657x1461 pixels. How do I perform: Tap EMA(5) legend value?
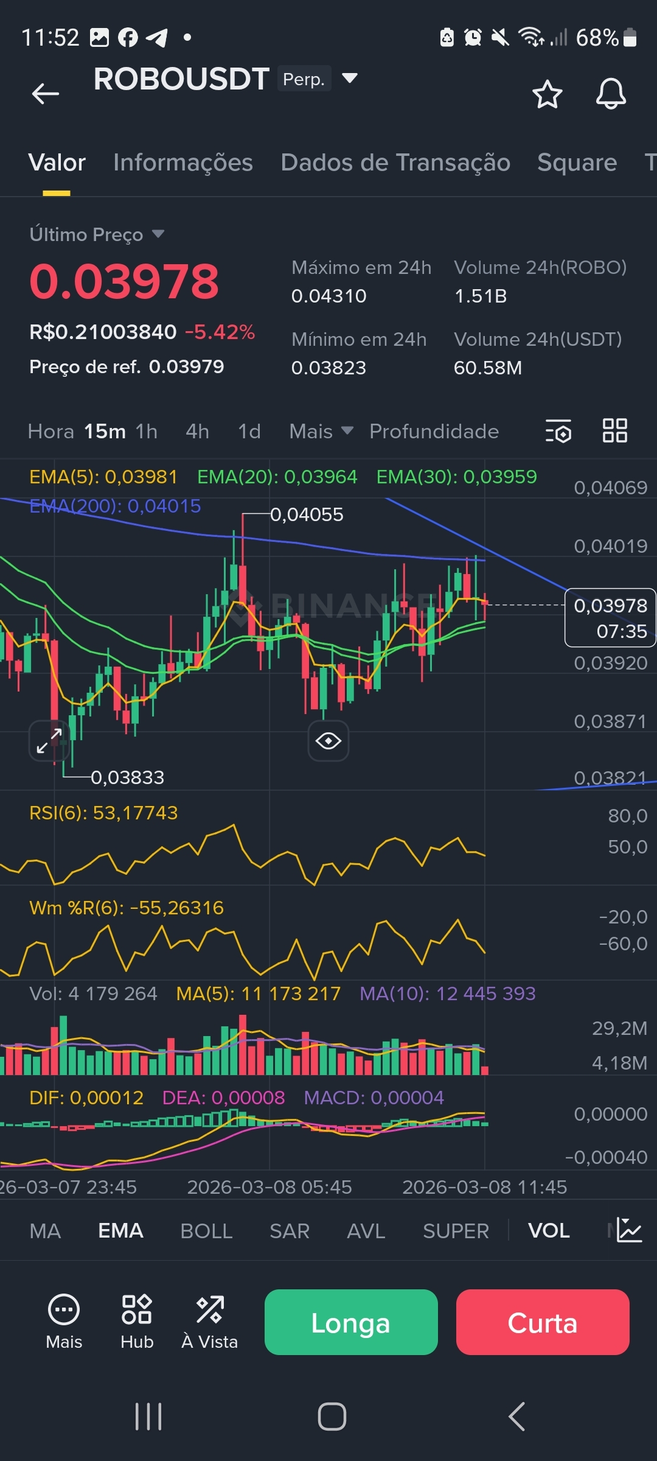[103, 477]
